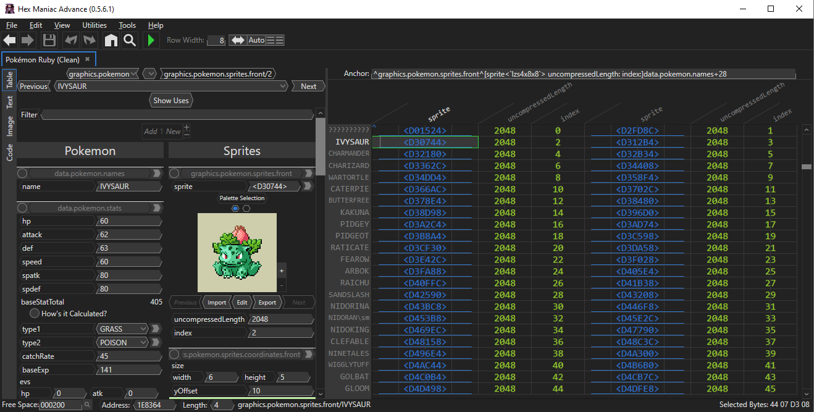
Task: Save the file with floppy icon
Action: click(49, 40)
